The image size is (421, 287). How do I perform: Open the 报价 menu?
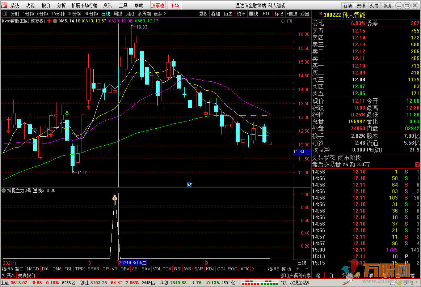46,5
